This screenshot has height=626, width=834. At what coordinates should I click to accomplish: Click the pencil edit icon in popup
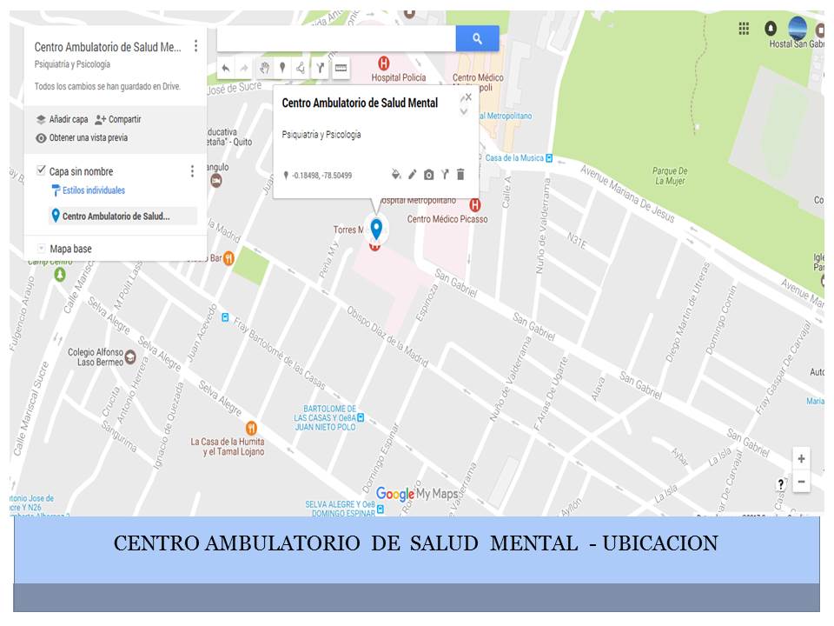click(x=413, y=175)
